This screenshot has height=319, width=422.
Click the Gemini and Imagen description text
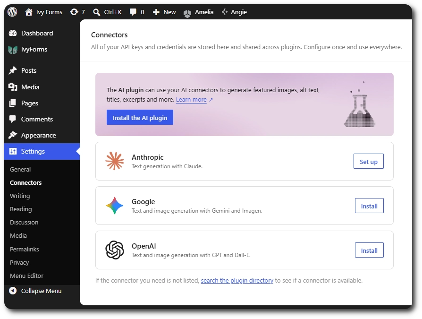(197, 211)
